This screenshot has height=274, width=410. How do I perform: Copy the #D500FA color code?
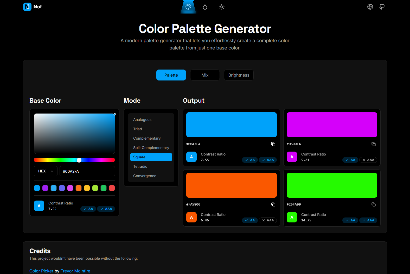click(x=374, y=144)
